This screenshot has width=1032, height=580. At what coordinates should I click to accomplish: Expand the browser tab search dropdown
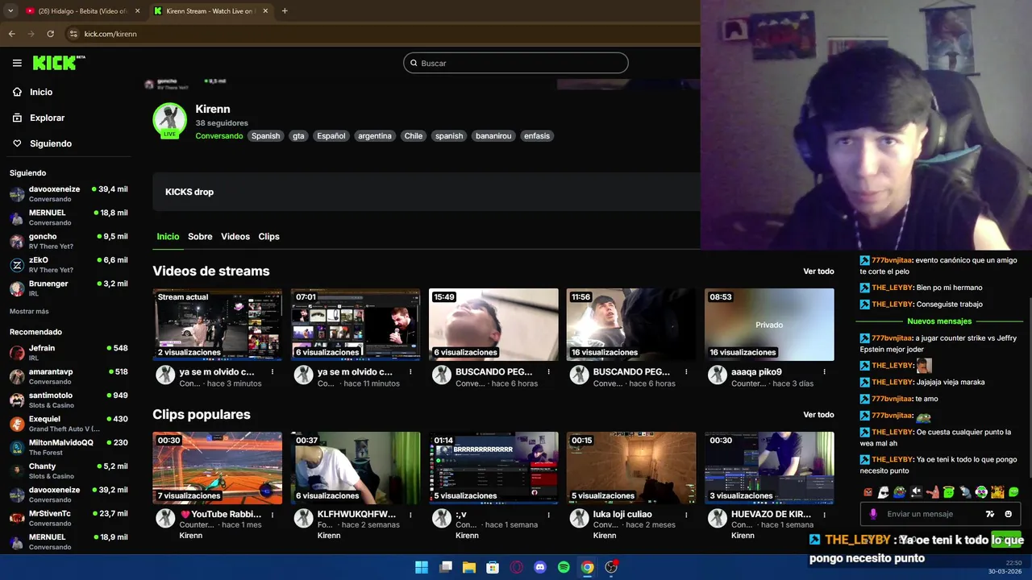coord(10,10)
